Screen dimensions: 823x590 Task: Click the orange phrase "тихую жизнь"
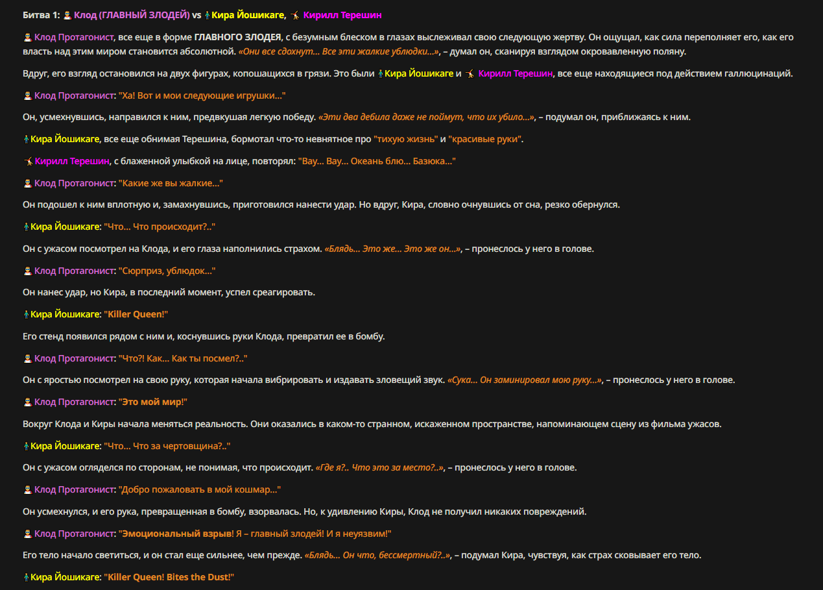click(x=406, y=140)
